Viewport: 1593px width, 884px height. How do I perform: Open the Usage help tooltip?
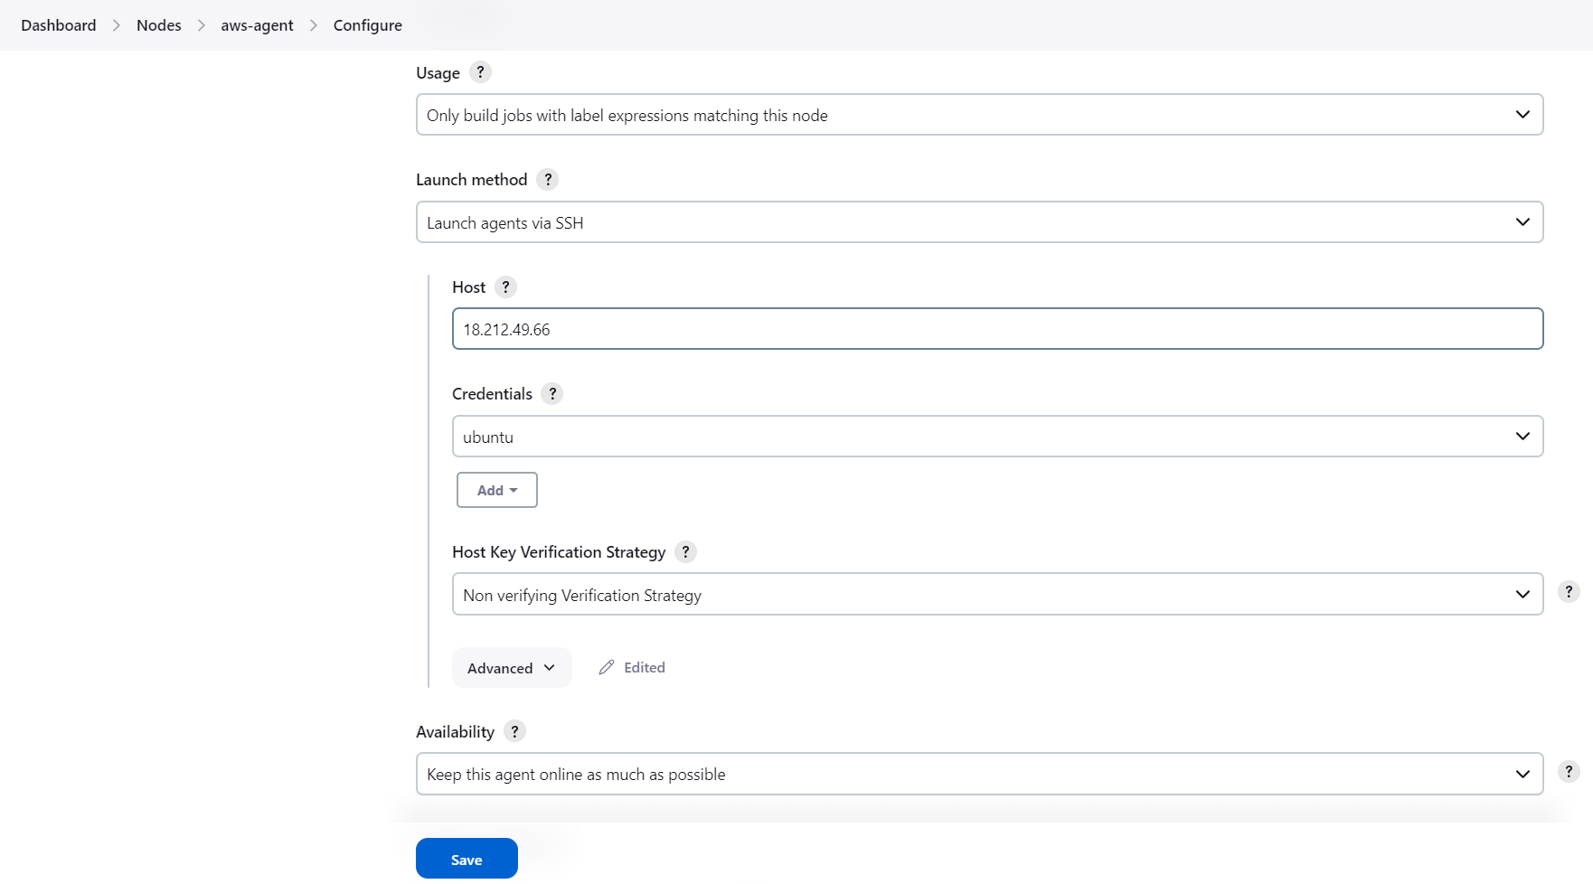tap(480, 72)
